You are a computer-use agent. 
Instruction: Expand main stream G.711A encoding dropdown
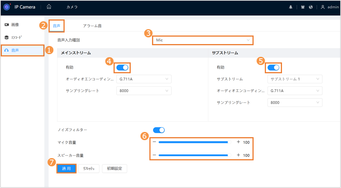143,79
